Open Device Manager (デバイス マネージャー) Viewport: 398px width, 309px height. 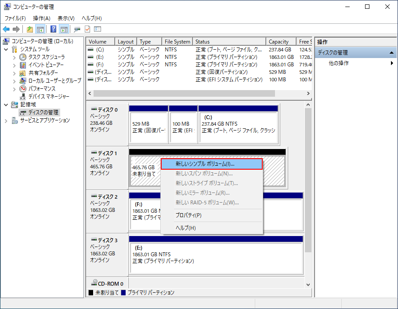point(48,97)
